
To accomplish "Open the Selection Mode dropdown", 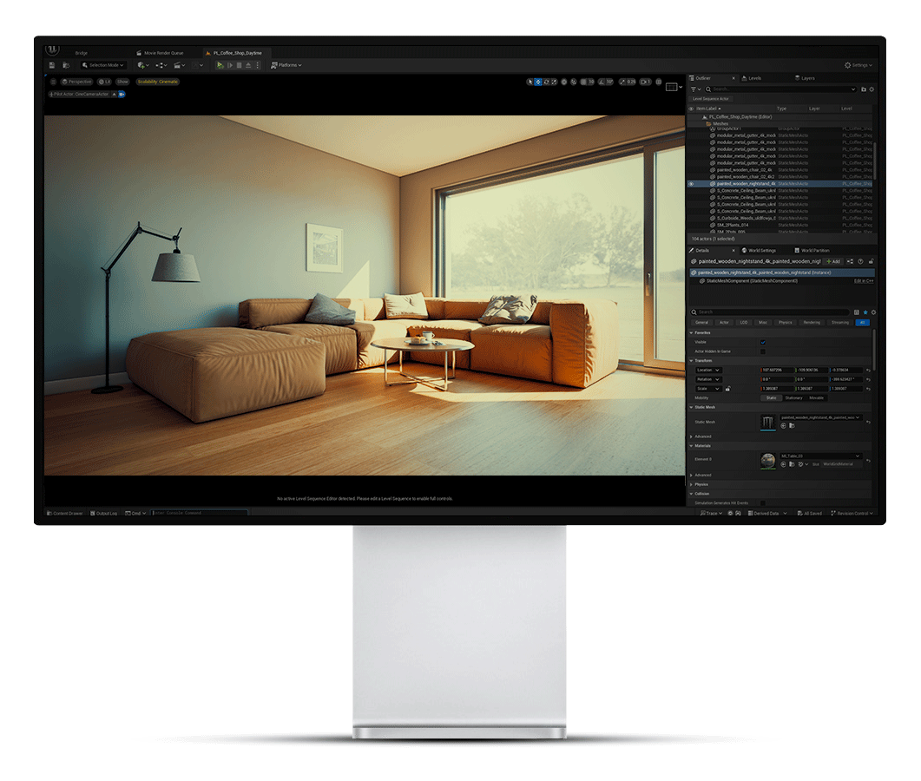I will pos(102,65).
